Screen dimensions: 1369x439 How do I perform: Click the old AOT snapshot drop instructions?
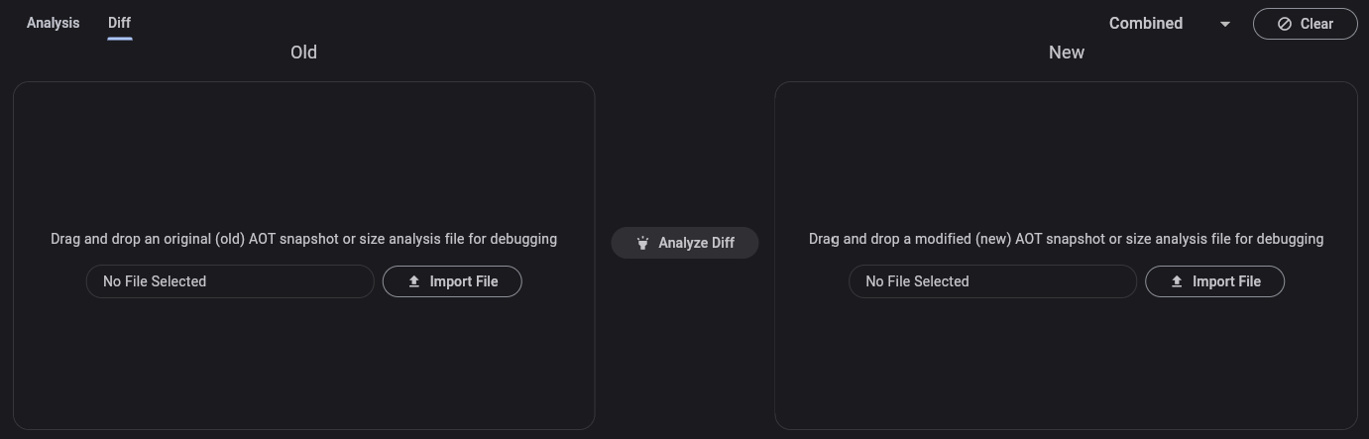tap(303, 239)
